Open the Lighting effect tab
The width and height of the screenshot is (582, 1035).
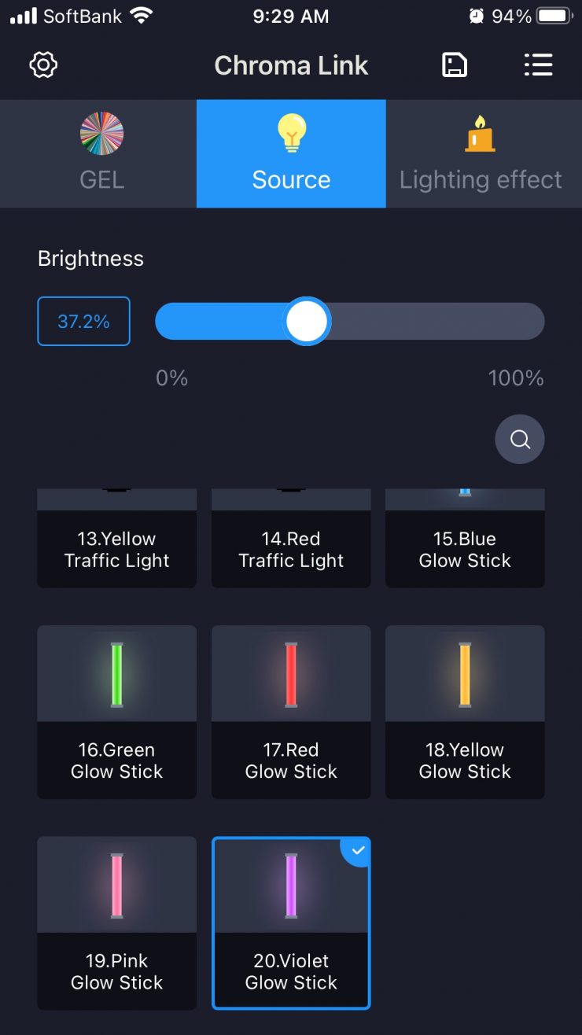pyautogui.click(x=481, y=154)
